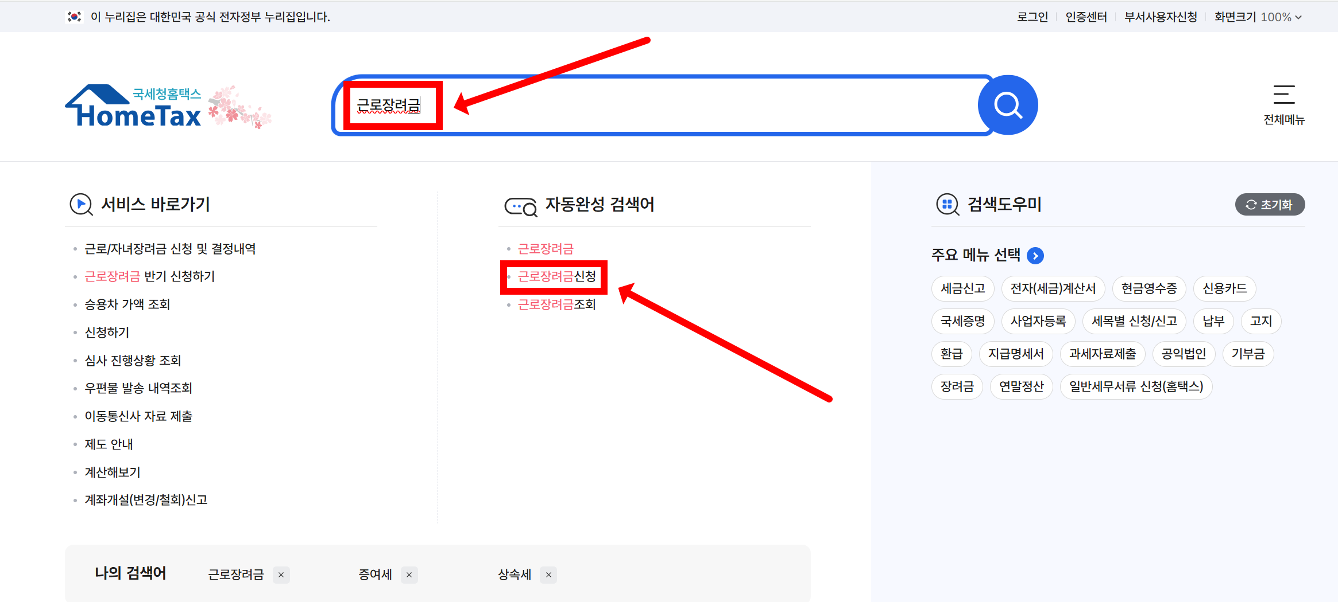Click the blue magnifier search button
The height and width of the screenshot is (602, 1338).
[1008, 105]
